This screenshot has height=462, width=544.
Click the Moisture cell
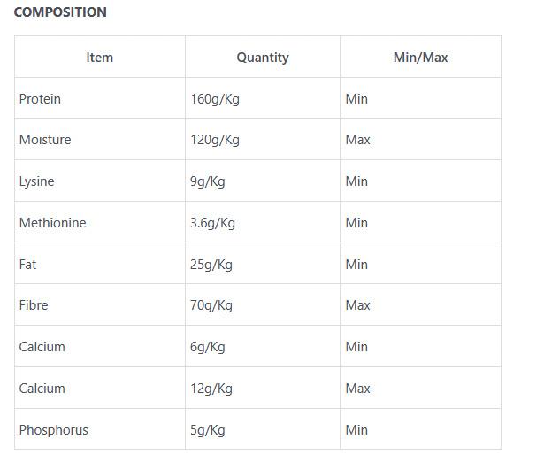[x=45, y=140]
